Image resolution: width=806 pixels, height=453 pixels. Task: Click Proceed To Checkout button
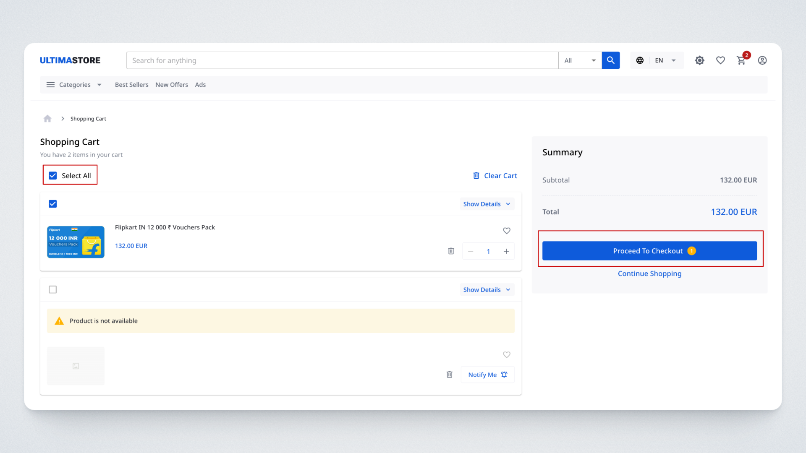coord(649,251)
